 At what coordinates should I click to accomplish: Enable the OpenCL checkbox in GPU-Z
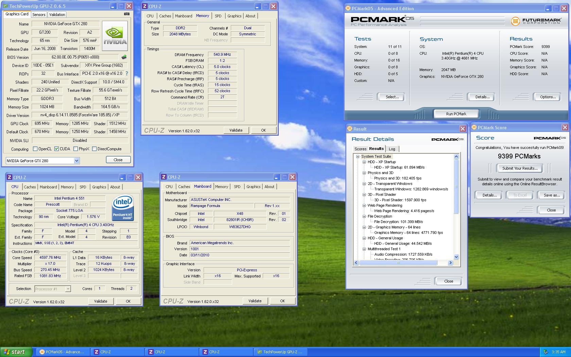[x=35, y=149]
